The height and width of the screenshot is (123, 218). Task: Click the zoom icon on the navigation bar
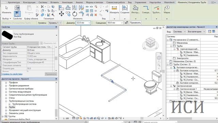point(159,65)
